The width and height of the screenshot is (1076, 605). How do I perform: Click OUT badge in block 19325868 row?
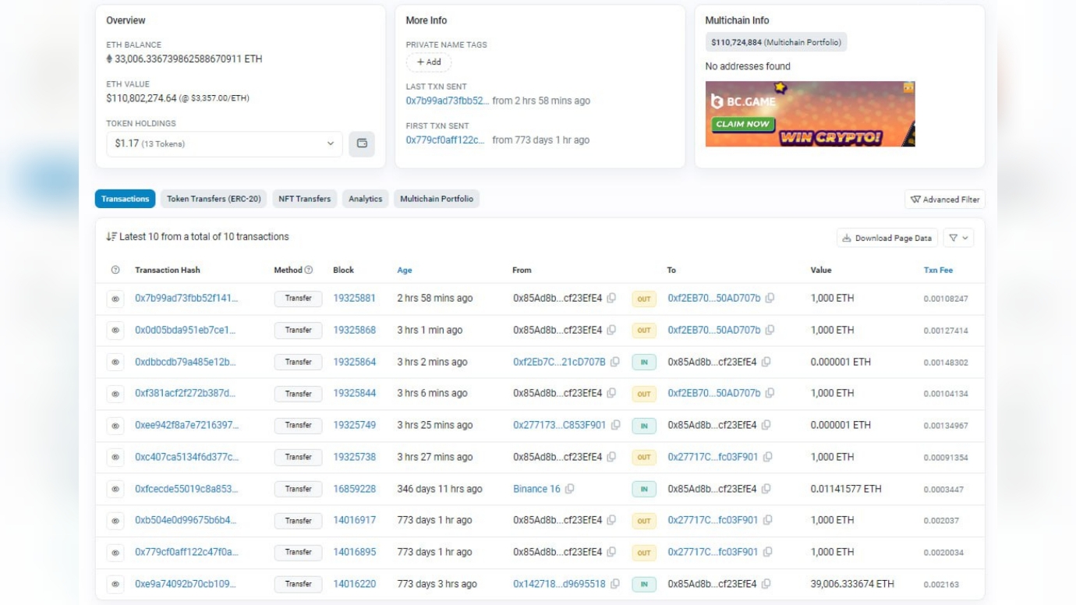point(644,331)
